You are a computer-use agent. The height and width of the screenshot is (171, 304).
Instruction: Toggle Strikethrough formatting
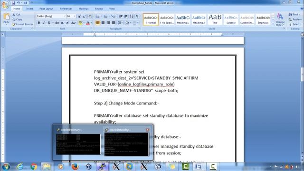[57, 23]
